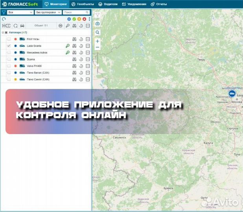Click the funnel filter icon beside Все
Screen dimensions: 243x212
tap(4, 12)
